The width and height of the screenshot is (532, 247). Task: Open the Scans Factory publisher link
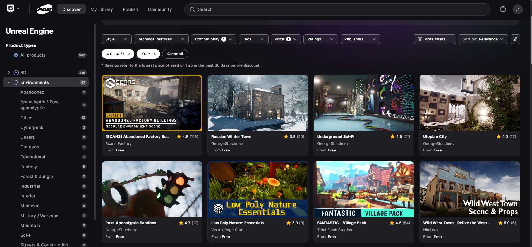(x=118, y=144)
